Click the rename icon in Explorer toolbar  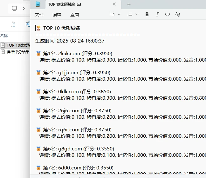coord(28,24)
